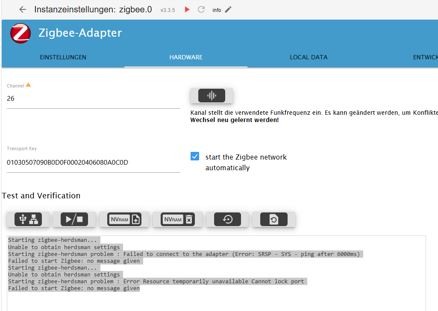Click the restore file icon button

(x=274, y=219)
